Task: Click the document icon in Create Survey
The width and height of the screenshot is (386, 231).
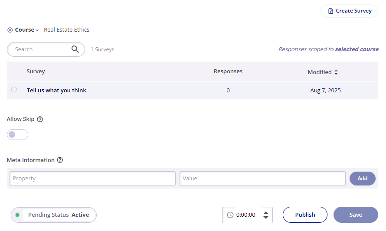Action: coord(330,11)
